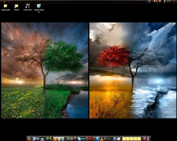Click the leftmost tray icon in top bar
This screenshot has height=141, width=177.
pyautogui.click(x=149, y=1)
